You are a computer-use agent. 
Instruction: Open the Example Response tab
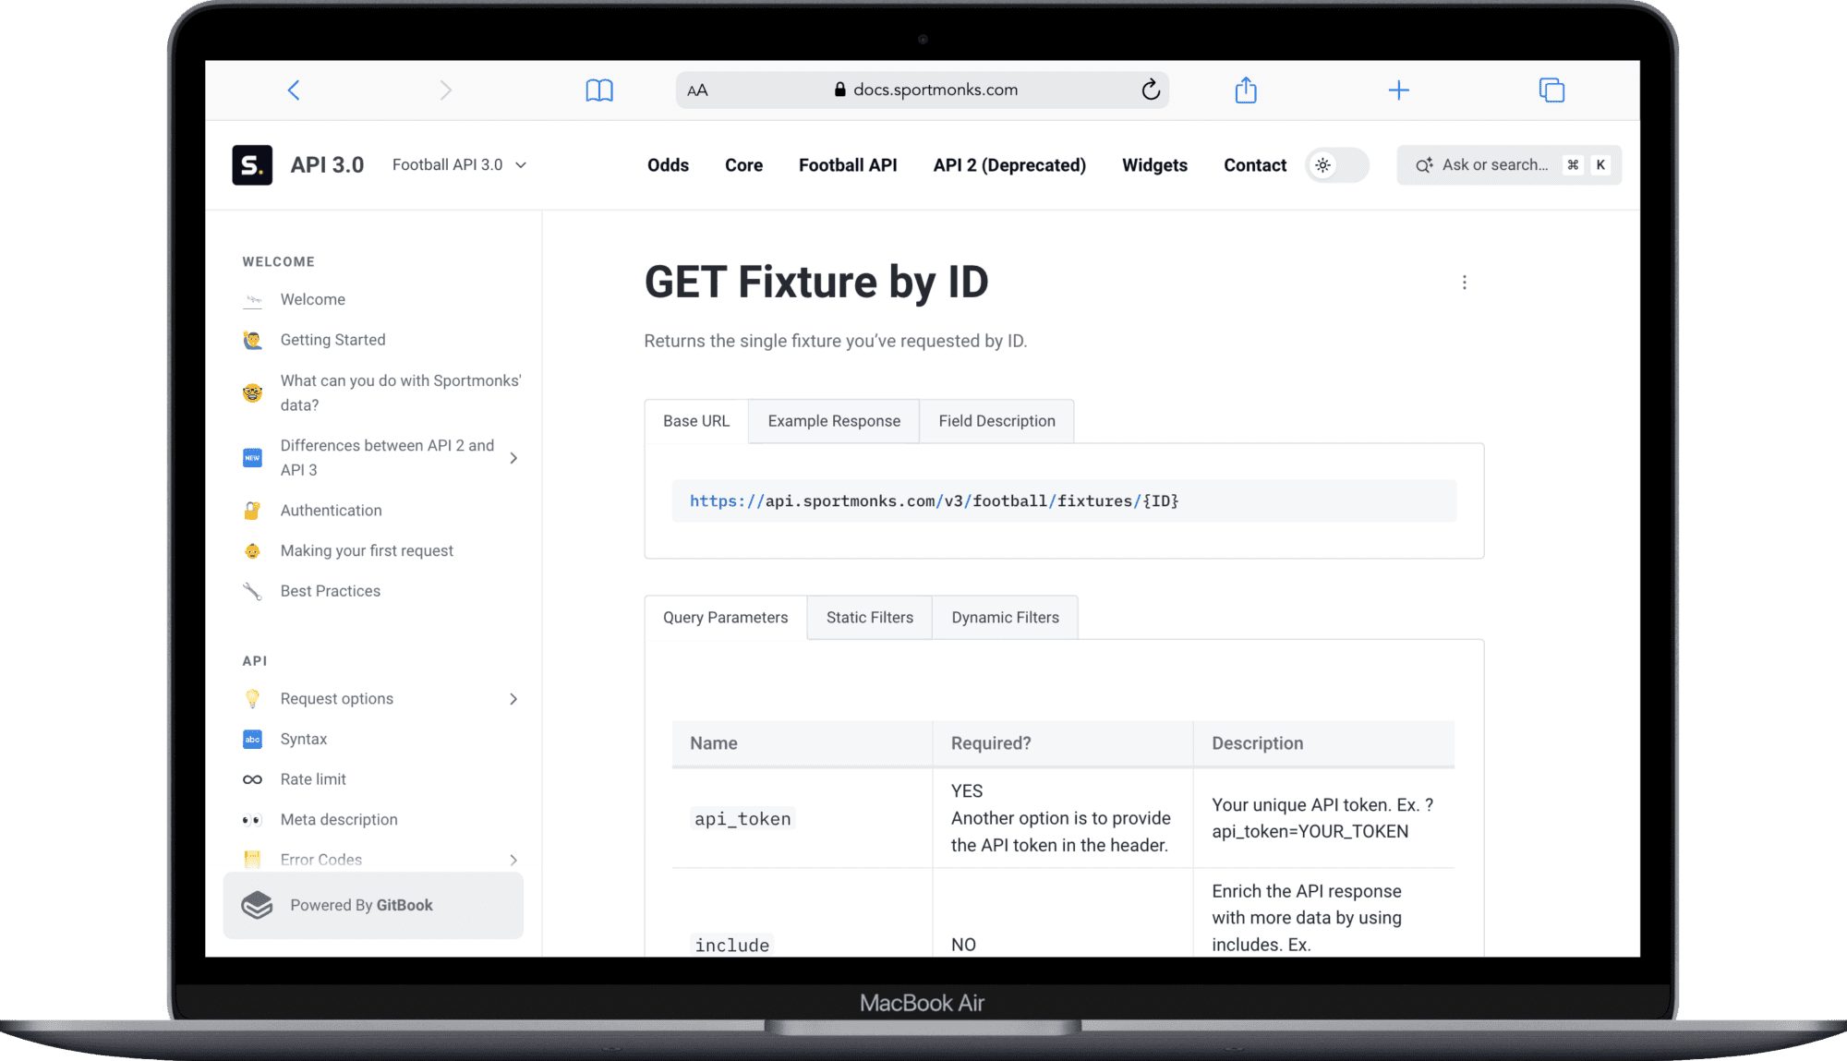pos(833,420)
